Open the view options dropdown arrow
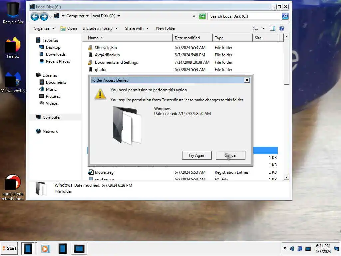This screenshot has height=256, width=341. pos(263,28)
